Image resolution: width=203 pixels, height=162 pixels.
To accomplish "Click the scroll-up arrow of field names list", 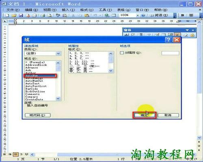I will pyautogui.click(x=58, y=63).
